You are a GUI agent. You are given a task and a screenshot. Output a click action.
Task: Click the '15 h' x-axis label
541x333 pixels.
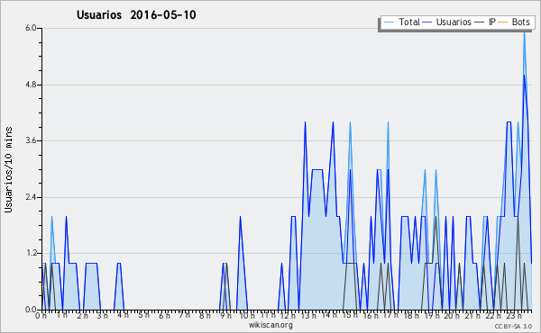(x=350, y=315)
